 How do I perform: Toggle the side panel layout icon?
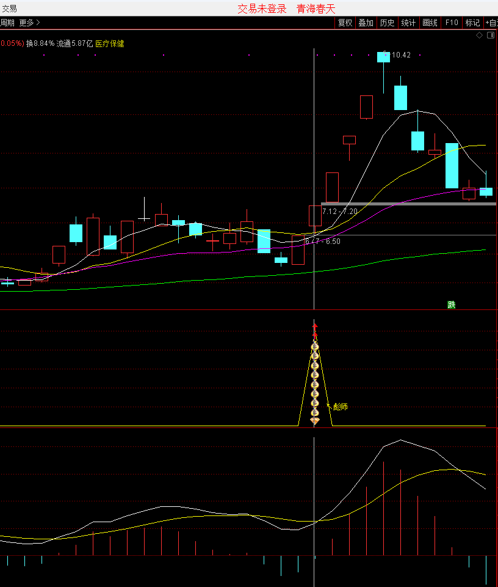490,35
